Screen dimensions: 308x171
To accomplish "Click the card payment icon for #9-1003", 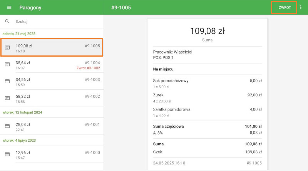I will tap(7, 82).
